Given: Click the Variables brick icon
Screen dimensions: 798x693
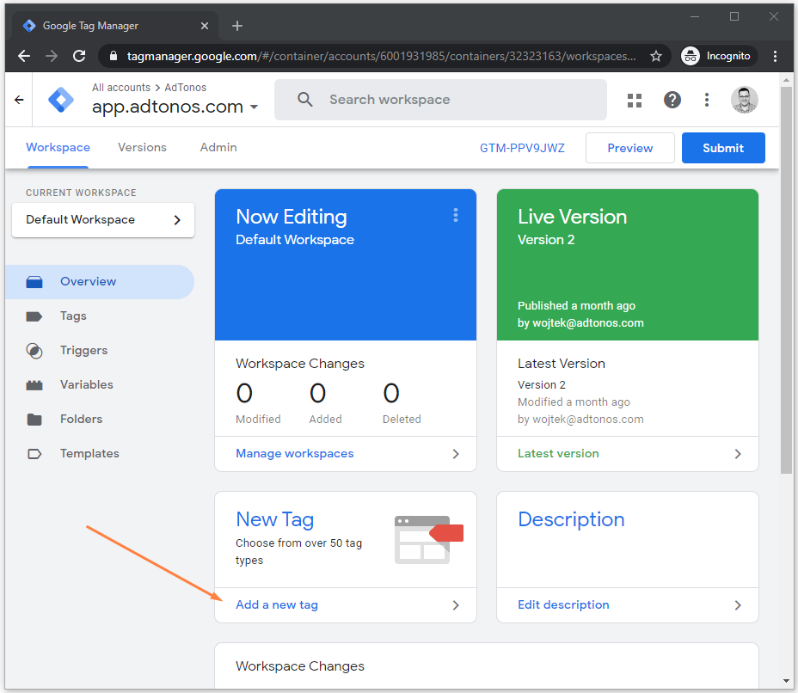Looking at the screenshot, I should (34, 385).
